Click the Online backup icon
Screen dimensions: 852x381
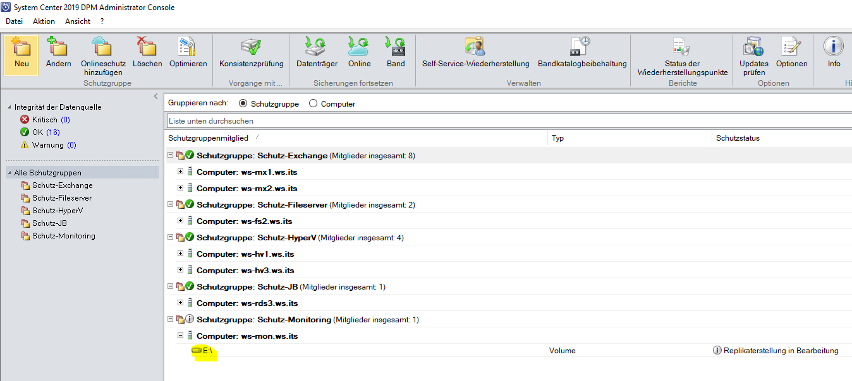pos(359,47)
